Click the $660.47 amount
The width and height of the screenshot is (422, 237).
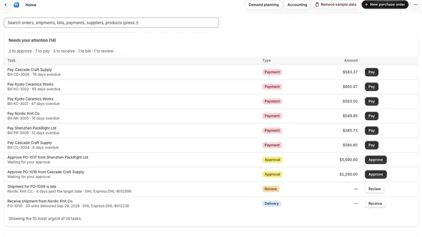tap(350, 86)
